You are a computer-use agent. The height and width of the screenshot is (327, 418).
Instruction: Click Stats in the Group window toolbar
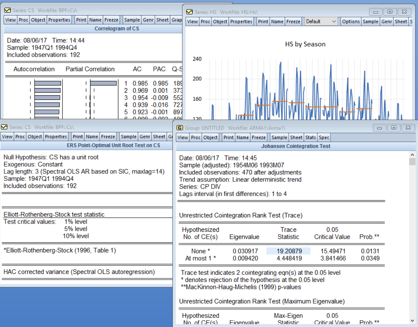(x=310, y=137)
